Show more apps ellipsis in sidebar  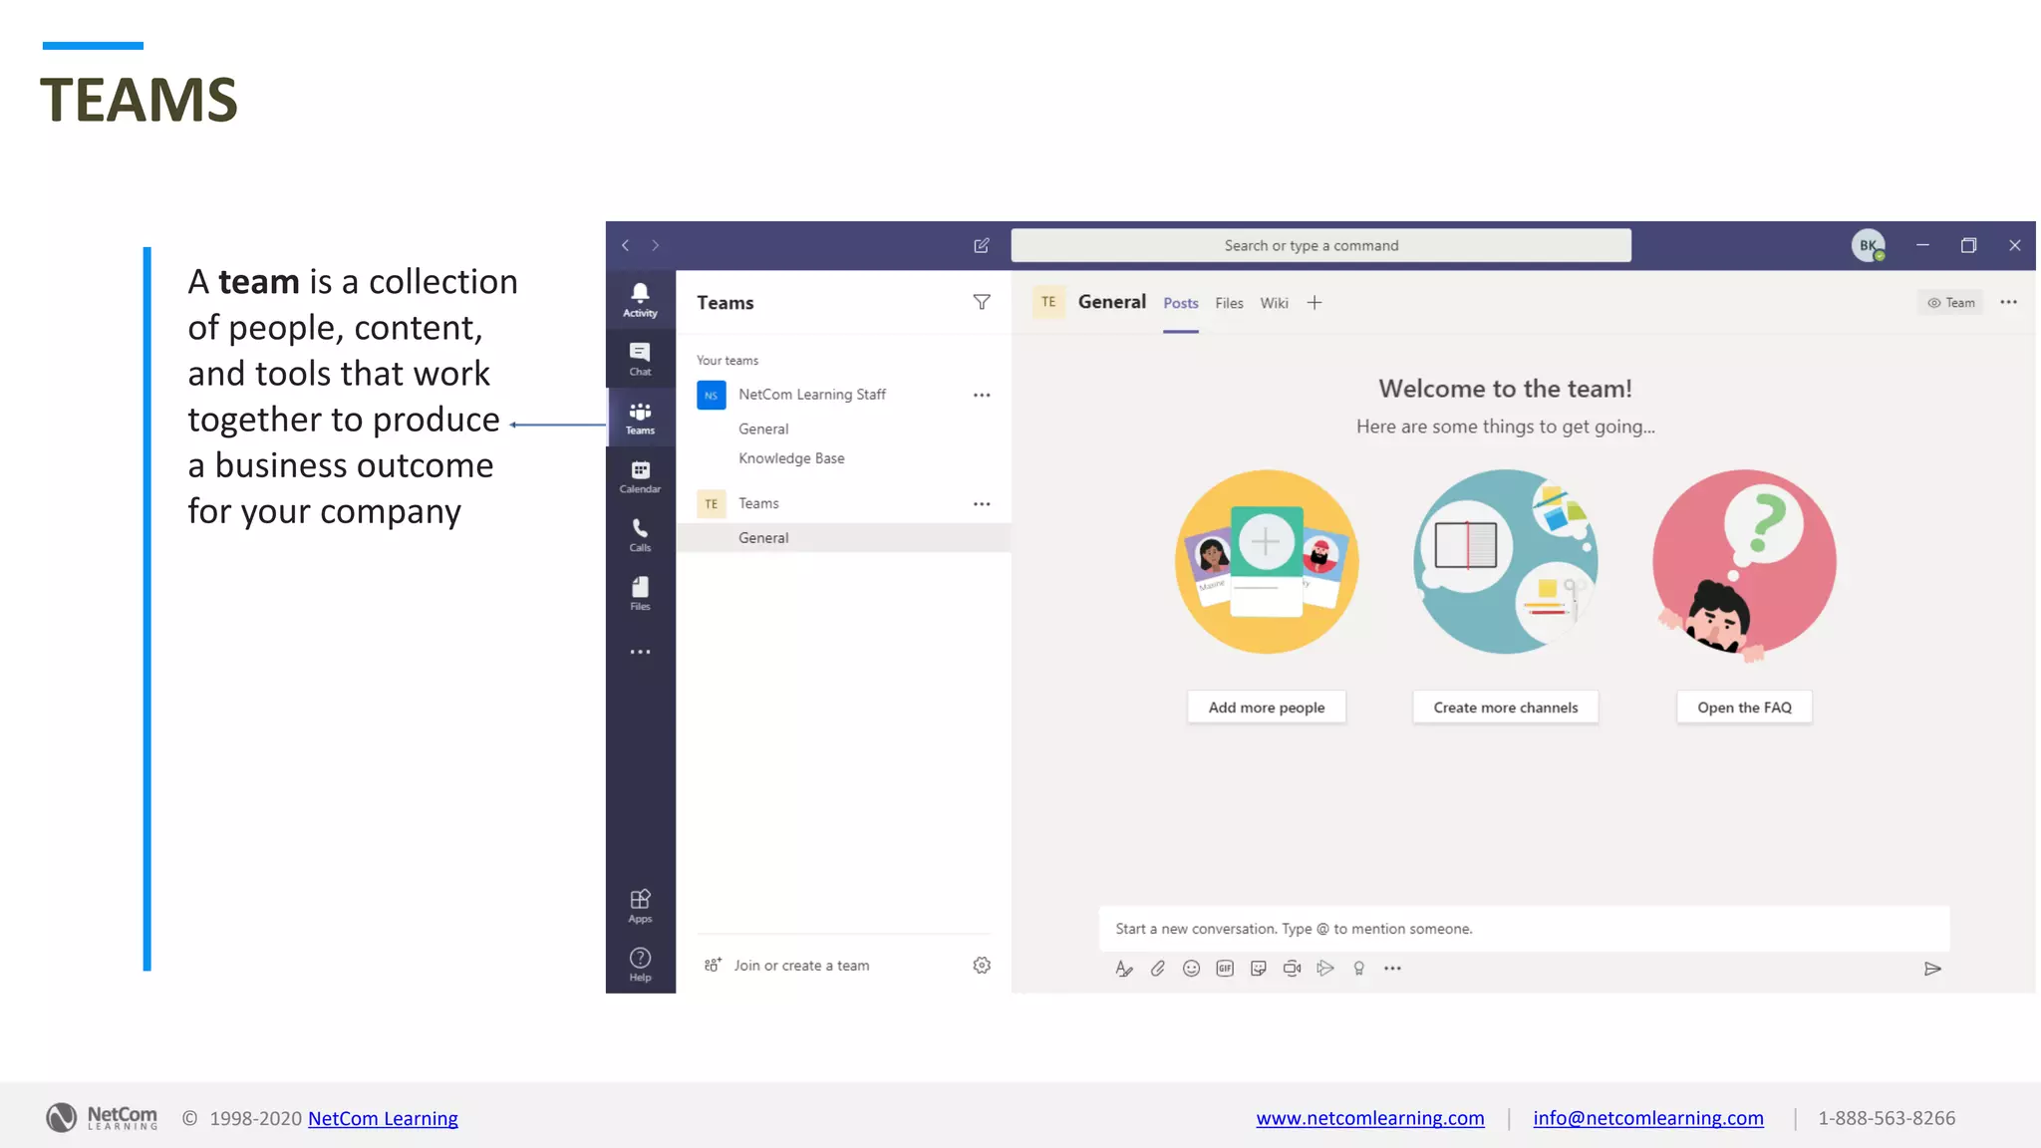[x=640, y=652]
